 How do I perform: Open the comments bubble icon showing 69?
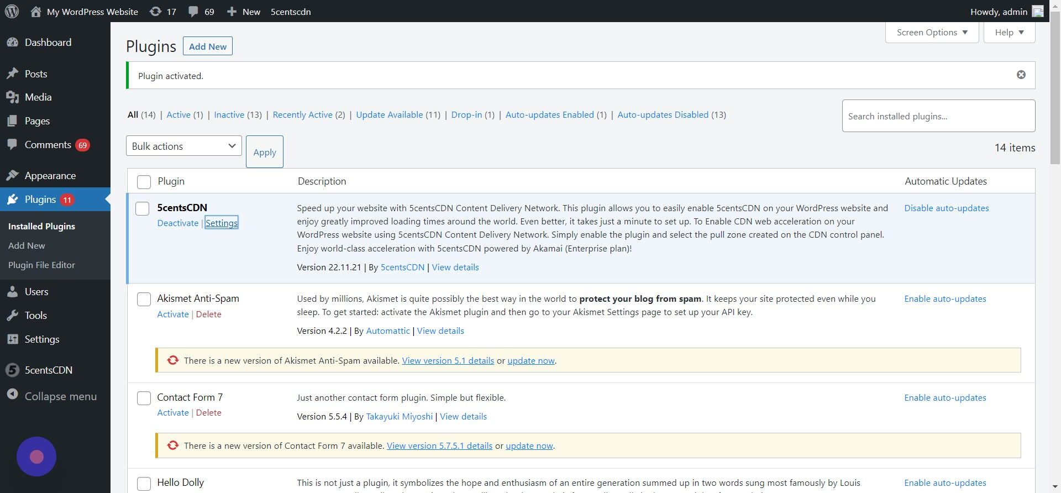pyautogui.click(x=193, y=12)
